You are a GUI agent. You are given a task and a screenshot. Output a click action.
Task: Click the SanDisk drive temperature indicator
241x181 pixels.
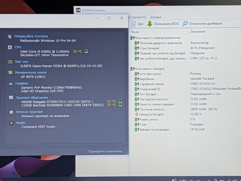(x=120, y=105)
